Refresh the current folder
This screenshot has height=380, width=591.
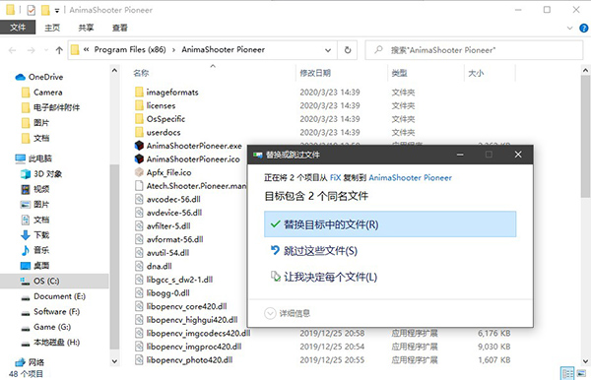(x=348, y=50)
